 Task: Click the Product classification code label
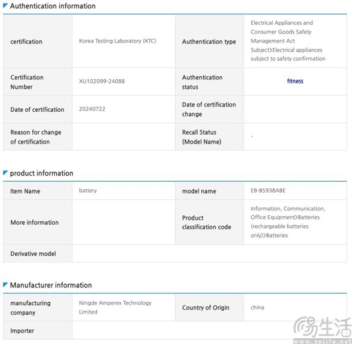pos(207,222)
